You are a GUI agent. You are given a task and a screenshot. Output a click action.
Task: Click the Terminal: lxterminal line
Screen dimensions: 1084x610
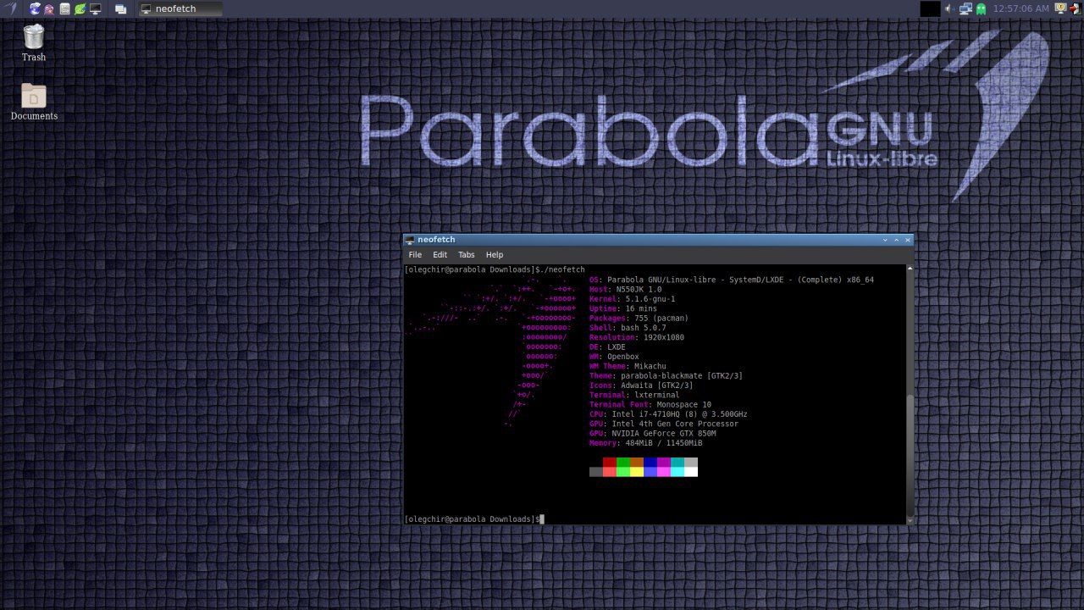point(634,395)
